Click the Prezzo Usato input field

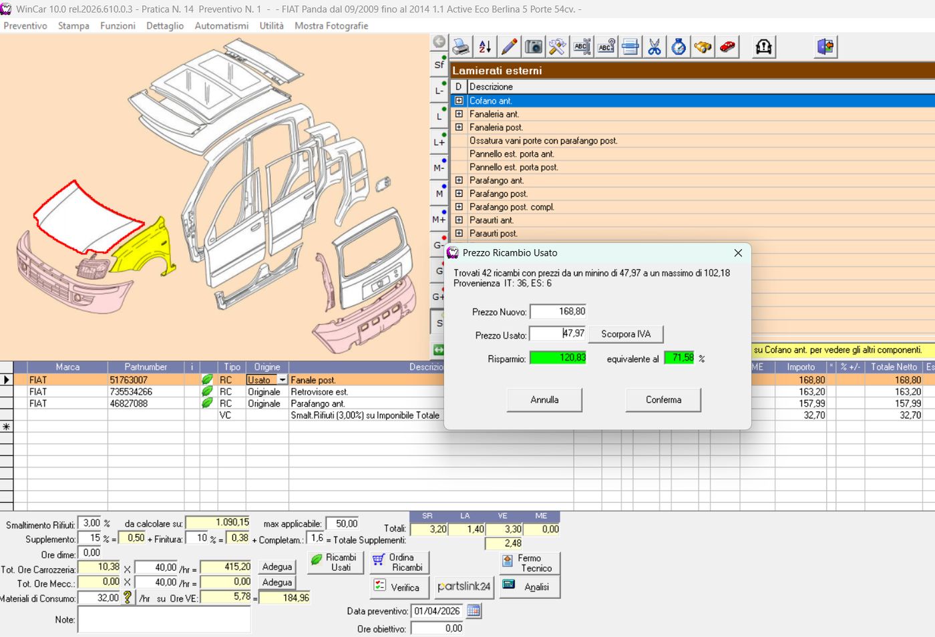pyautogui.click(x=558, y=333)
